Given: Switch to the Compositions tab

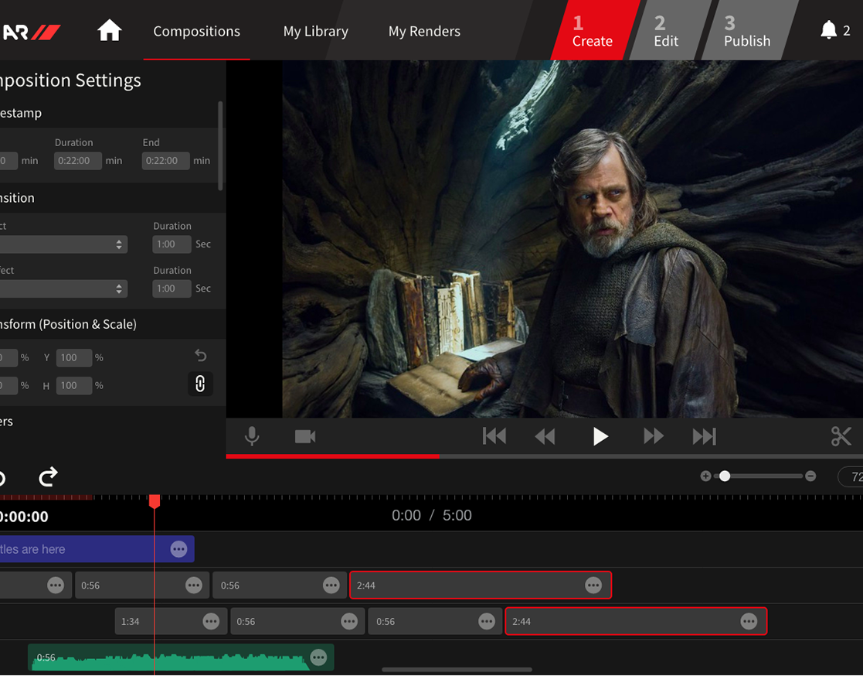Looking at the screenshot, I should tap(196, 32).
